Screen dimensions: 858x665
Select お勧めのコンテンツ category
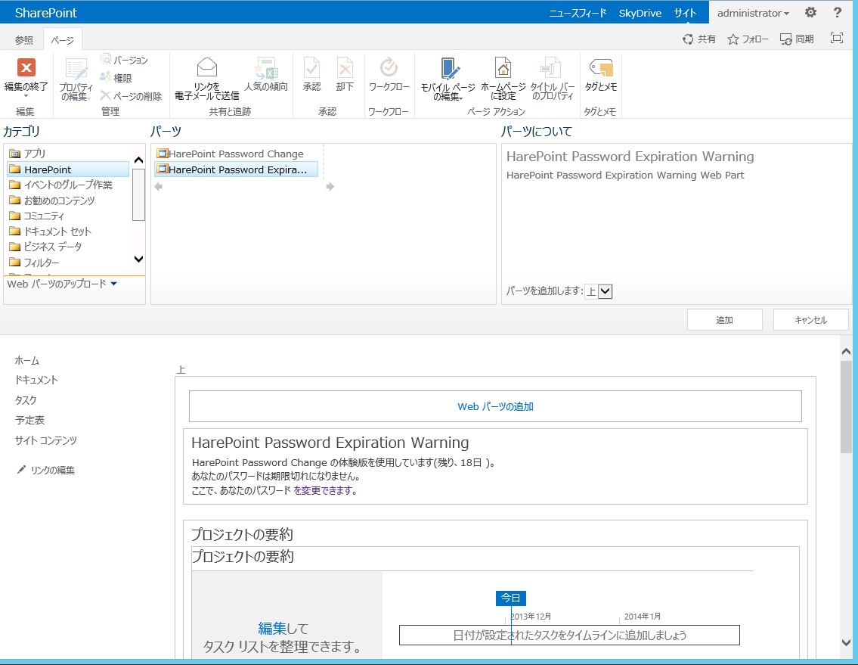[68, 200]
